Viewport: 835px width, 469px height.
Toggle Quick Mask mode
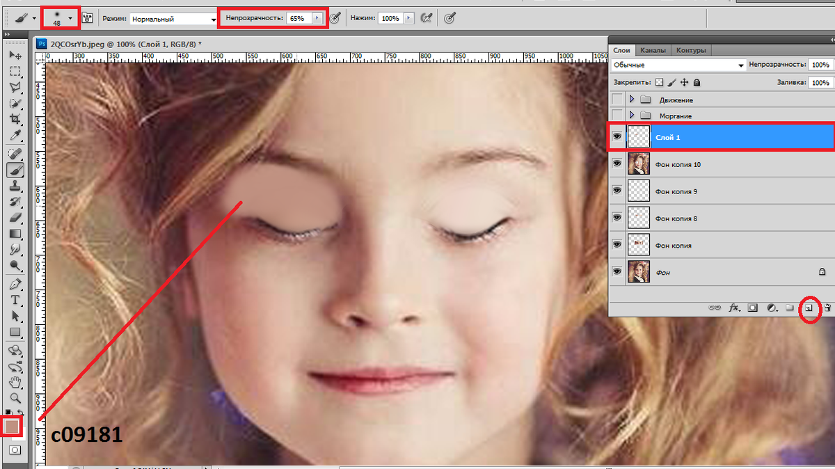click(15, 450)
